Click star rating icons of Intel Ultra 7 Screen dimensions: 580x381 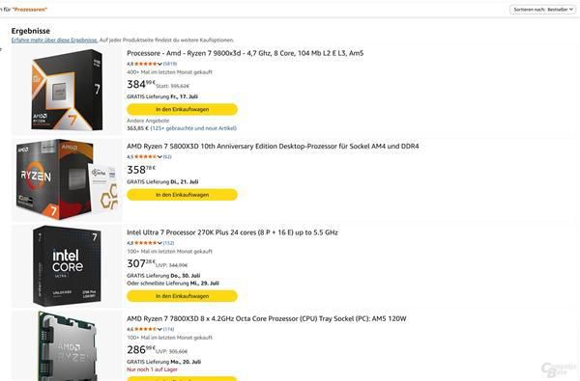click(146, 243)
